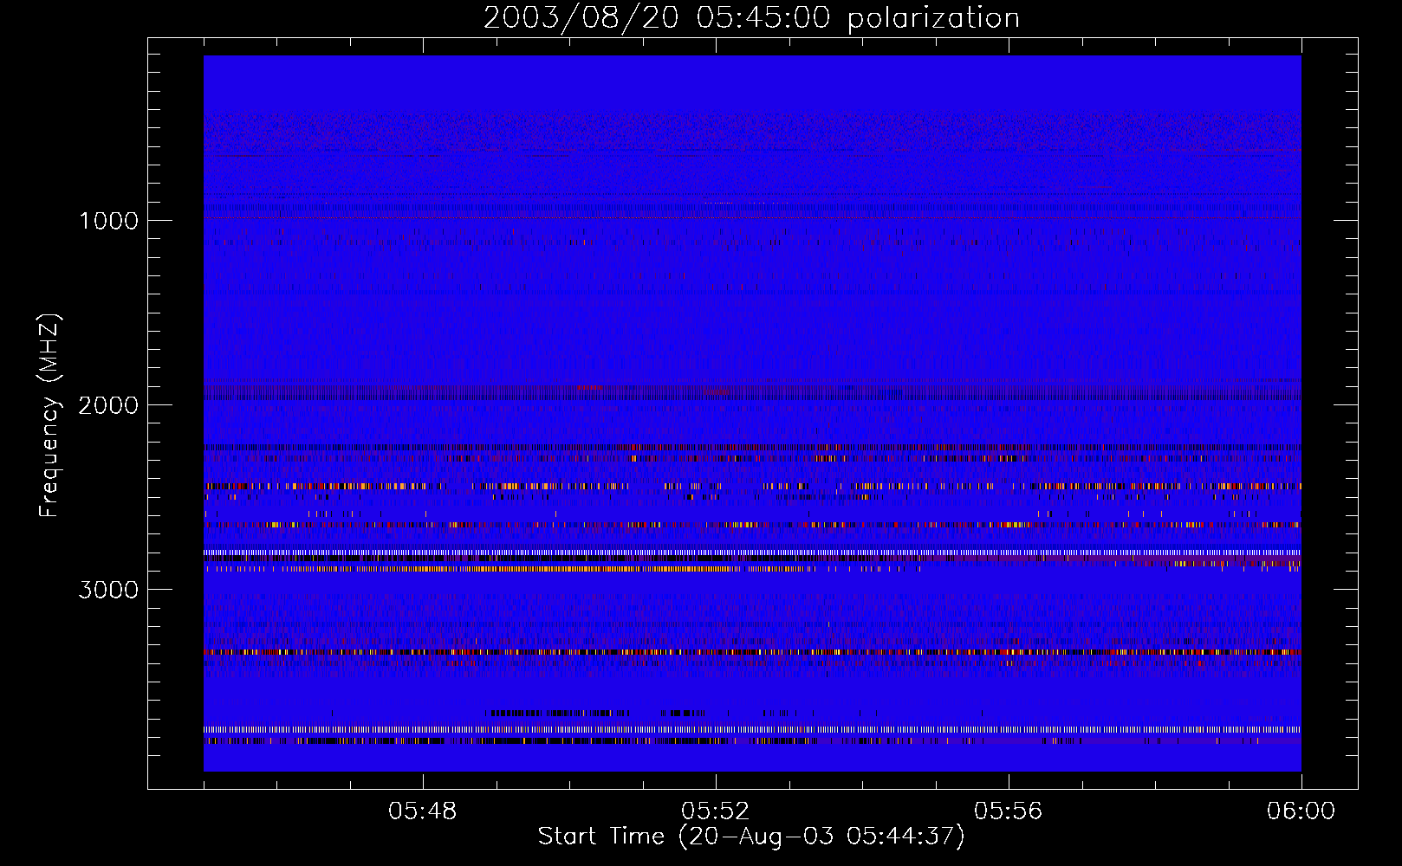Click the '2000' frequency tick label
Viewport: 1402px width, 866px height.
click(108, 405)
